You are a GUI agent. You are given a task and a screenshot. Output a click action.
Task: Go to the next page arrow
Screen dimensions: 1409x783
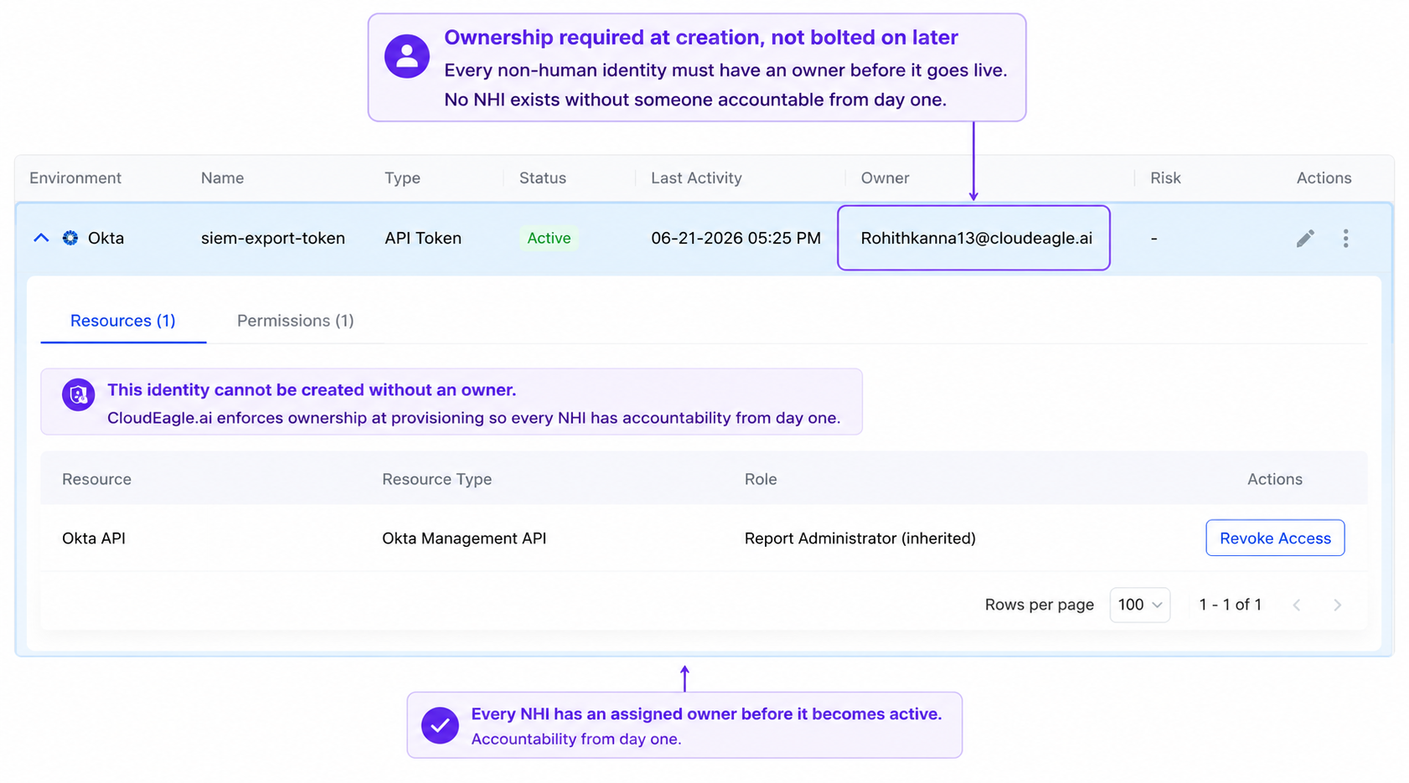click(x=1338, y=605)
